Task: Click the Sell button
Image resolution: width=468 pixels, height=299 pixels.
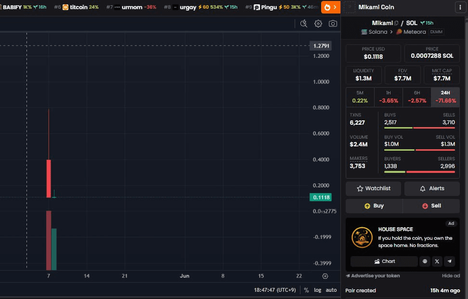Action: pos(431,206)
